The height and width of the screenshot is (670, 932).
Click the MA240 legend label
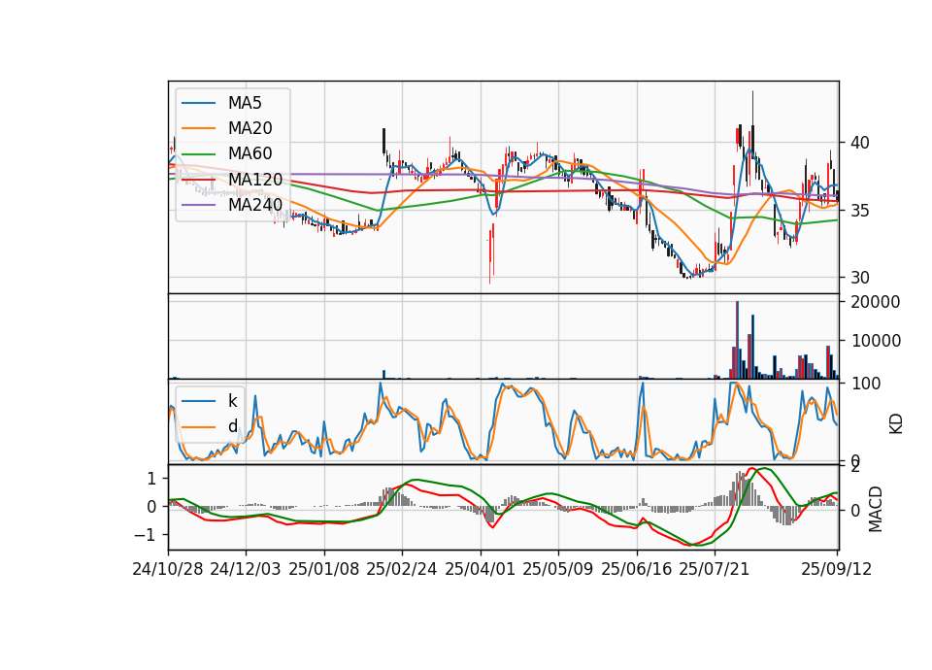[255, 205]
